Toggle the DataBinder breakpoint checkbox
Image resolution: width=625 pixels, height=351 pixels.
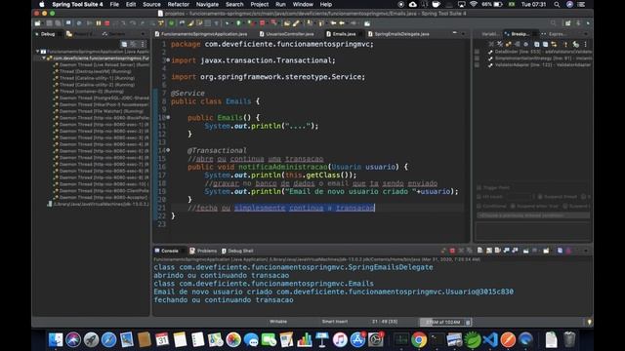(478, 52)
